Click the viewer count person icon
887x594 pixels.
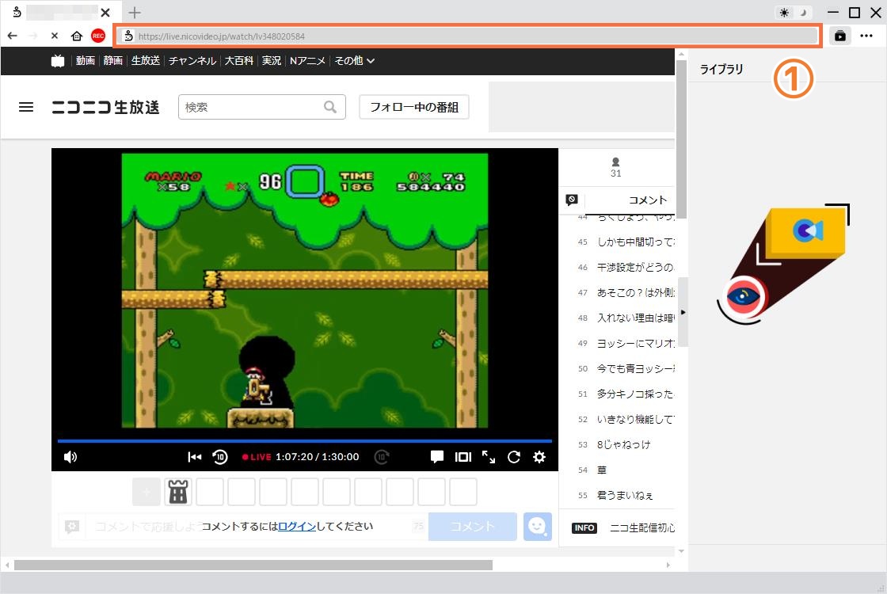(x=616, y=162)
